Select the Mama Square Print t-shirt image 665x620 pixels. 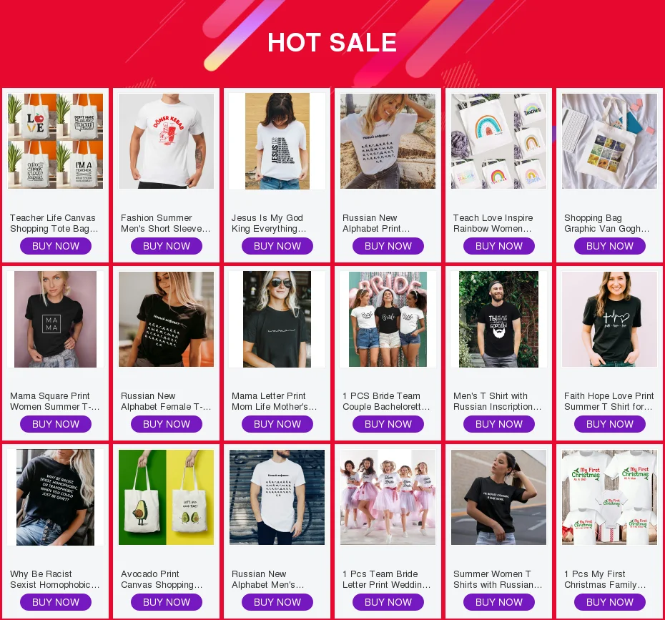56,319
